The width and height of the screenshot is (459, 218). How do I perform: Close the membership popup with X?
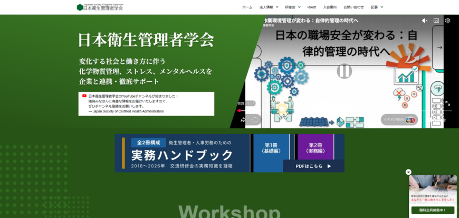click(x=408, y=172)
